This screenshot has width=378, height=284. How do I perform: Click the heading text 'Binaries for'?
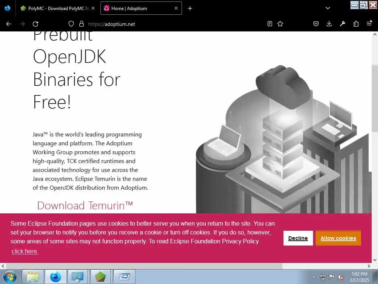(77, 79)
